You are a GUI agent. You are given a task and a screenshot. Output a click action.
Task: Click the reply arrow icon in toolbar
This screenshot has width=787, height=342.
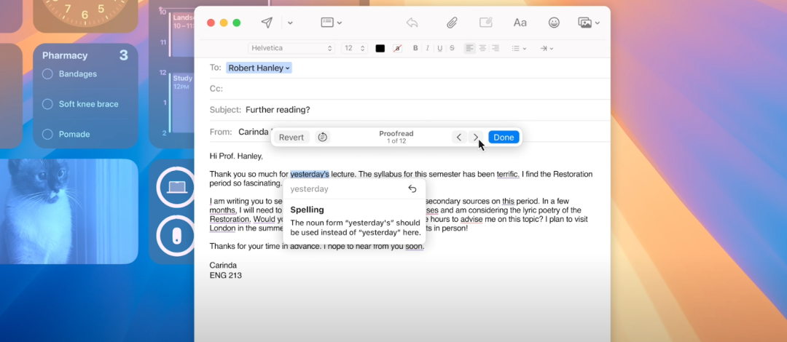[x=412, y=23]
